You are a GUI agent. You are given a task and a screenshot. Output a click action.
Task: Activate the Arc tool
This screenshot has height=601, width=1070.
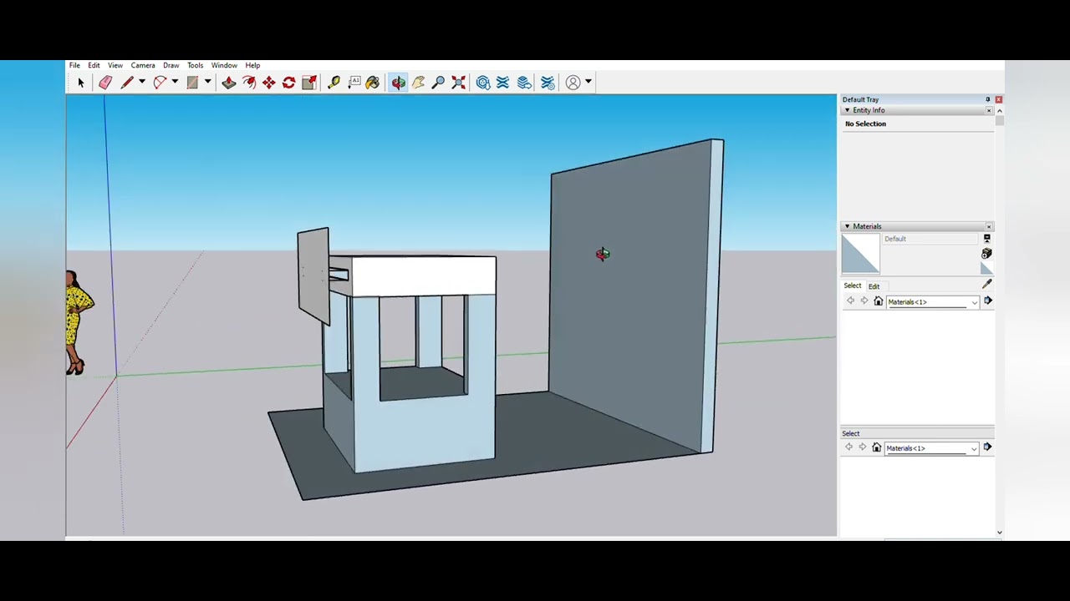click(160, 83)
